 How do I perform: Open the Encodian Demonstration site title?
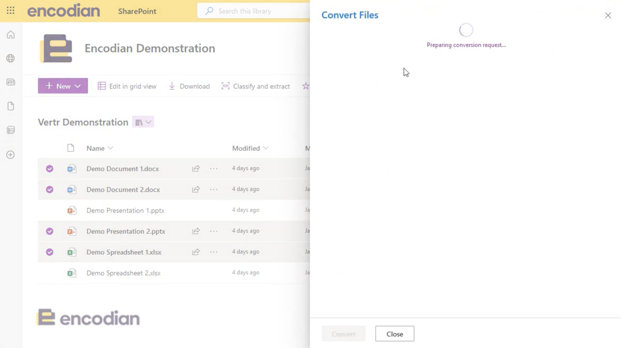pyautogui.click(x=150, y=48)
